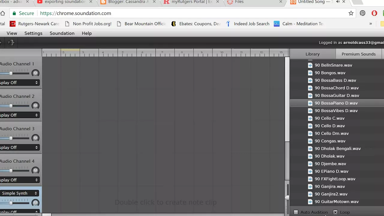
Task: Click the waveform icon beside 90 Congas.wav
Action: (310, 141)
